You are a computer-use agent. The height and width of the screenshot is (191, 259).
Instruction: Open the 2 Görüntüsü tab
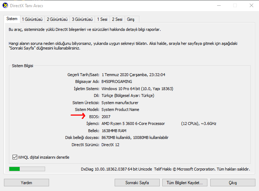57,19
